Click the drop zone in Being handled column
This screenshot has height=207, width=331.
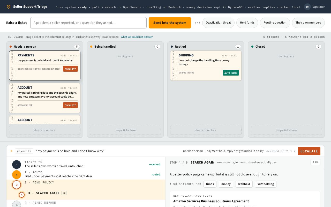(x=125, y=130)
